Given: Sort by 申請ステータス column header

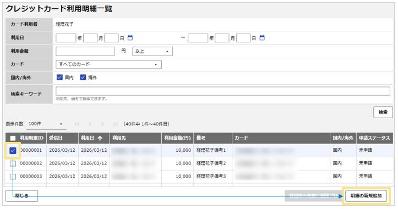Looking at the screenshot, I should point(374,138).
